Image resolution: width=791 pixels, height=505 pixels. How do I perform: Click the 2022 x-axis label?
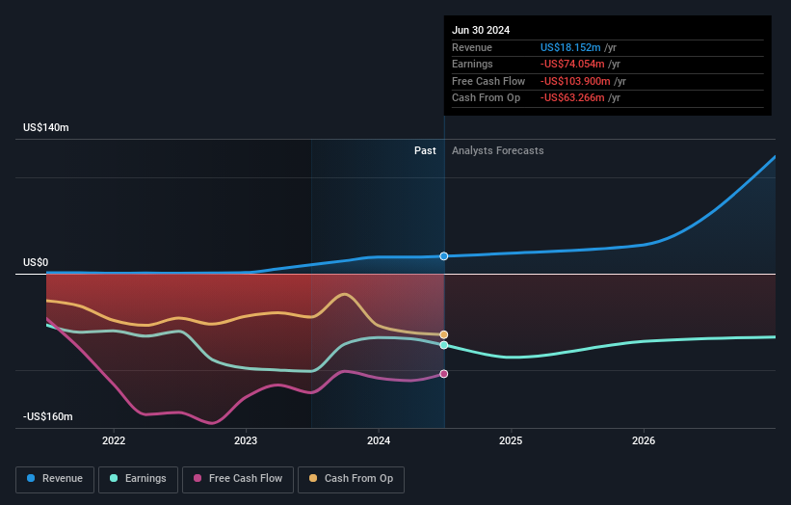114,440
